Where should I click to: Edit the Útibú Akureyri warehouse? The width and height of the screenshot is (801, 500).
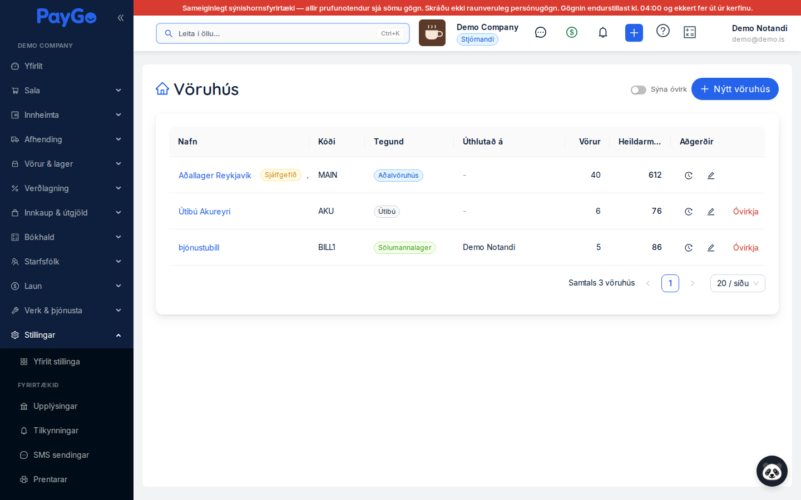click(711, 212)
